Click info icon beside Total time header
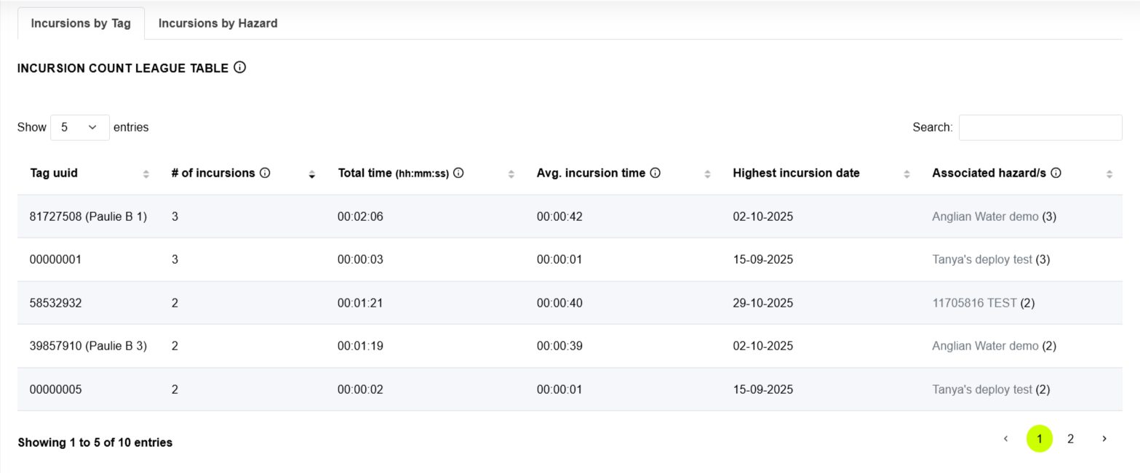The width and height of the screenshot is (1140, 473). click(x=458, y=173)
